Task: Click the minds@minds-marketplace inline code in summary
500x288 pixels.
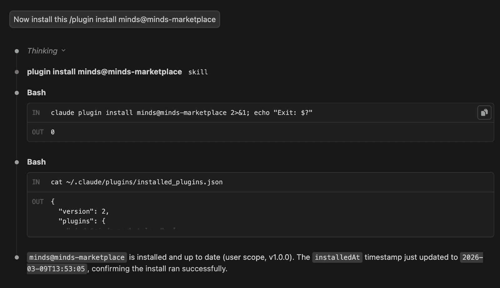Action: click(x=77, y=257)
